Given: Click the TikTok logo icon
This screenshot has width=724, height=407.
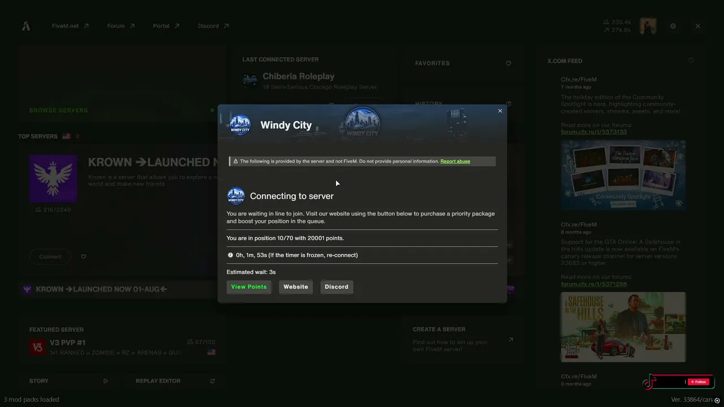Looking at the screenshot, I should tap(648, 382).
